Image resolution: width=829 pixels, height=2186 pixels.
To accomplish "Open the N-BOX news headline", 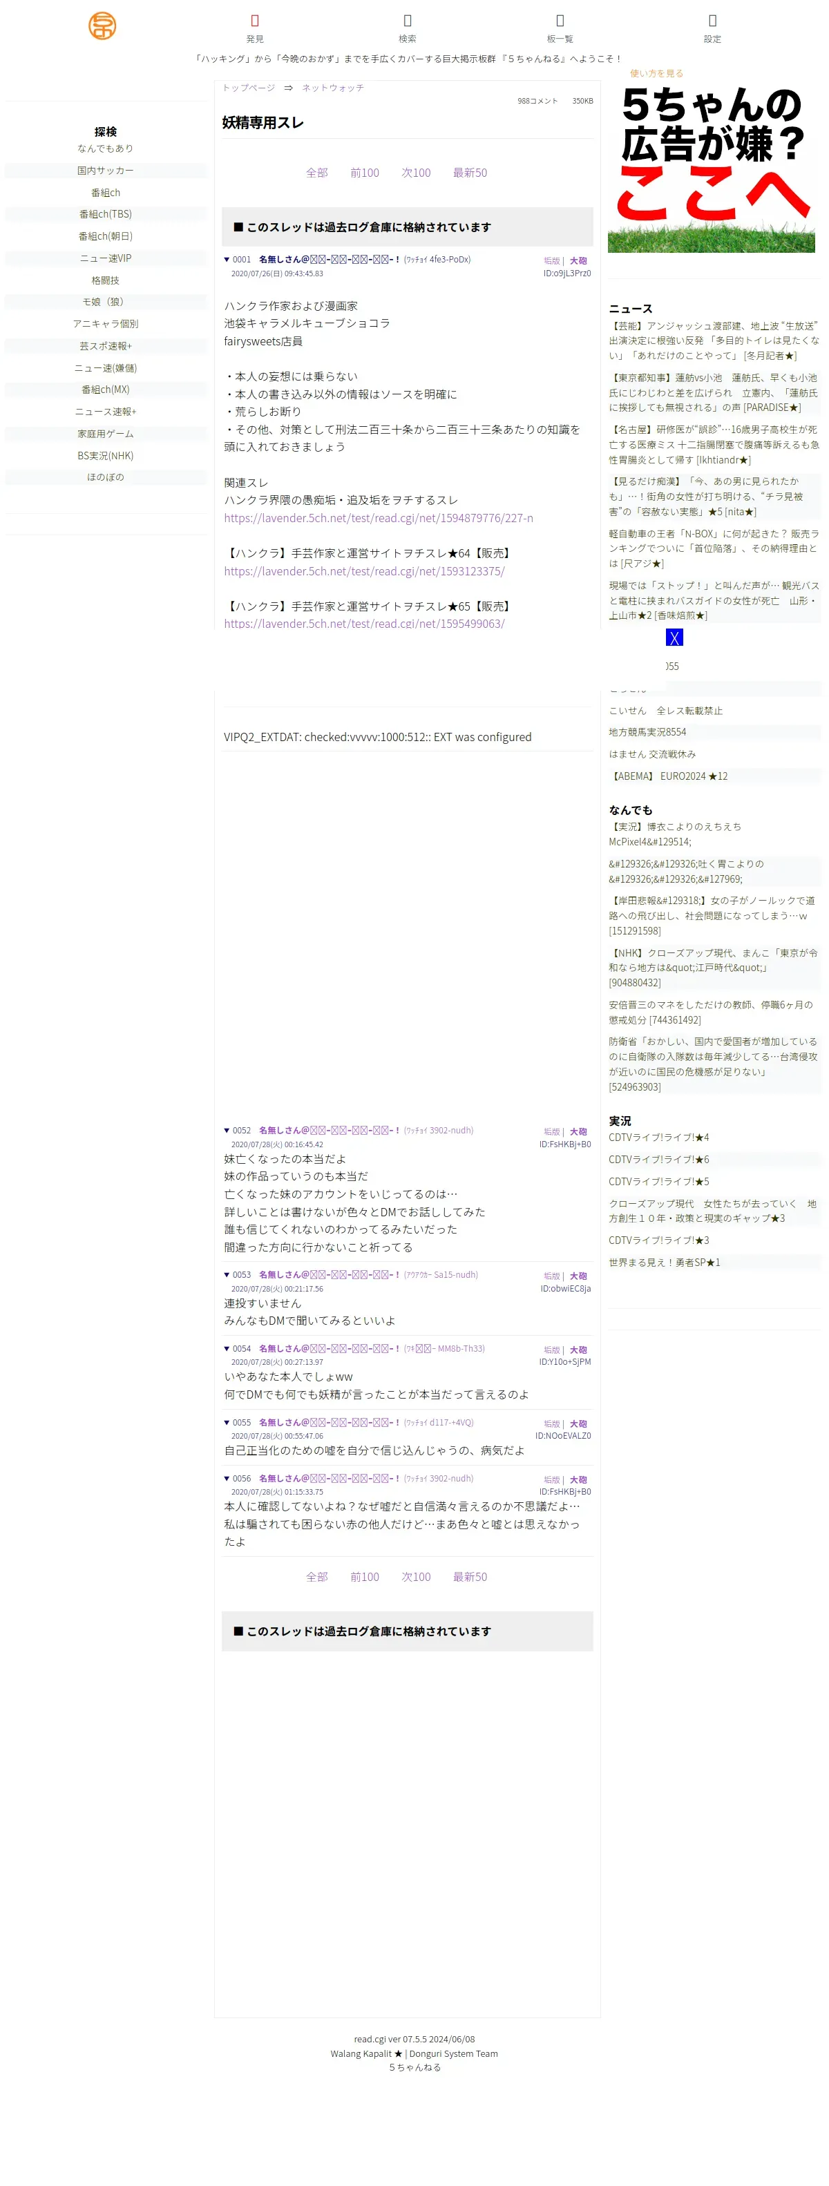I will [714, 548].
